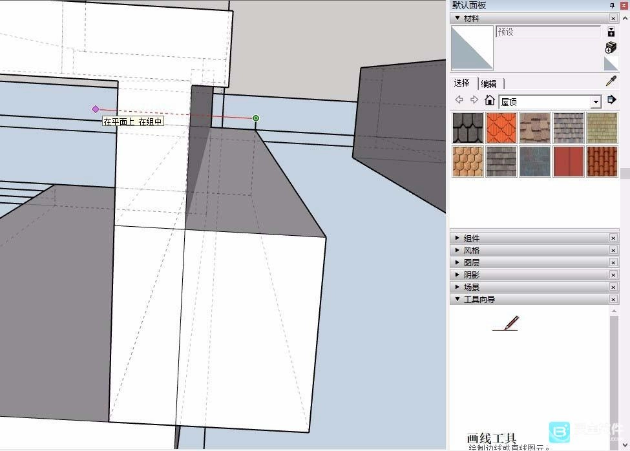The height and width of the screenshot is (451, 630).
Task: Expand the 阴影 panel
Action: [x=472, y=275]
